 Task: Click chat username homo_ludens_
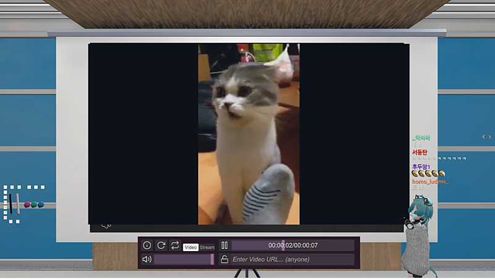[x=430, y=181]
